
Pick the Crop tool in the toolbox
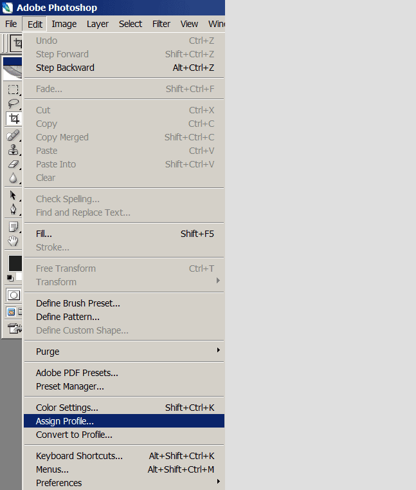[13, 118]
